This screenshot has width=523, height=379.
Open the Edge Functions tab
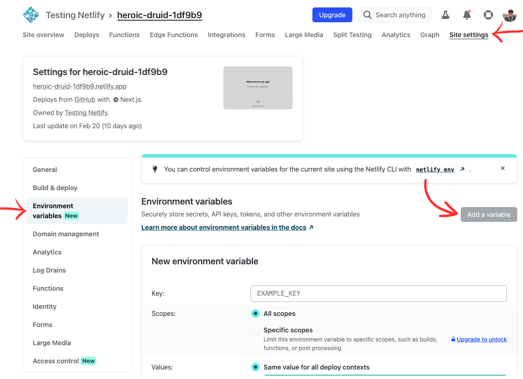click(x=174, y=35)
